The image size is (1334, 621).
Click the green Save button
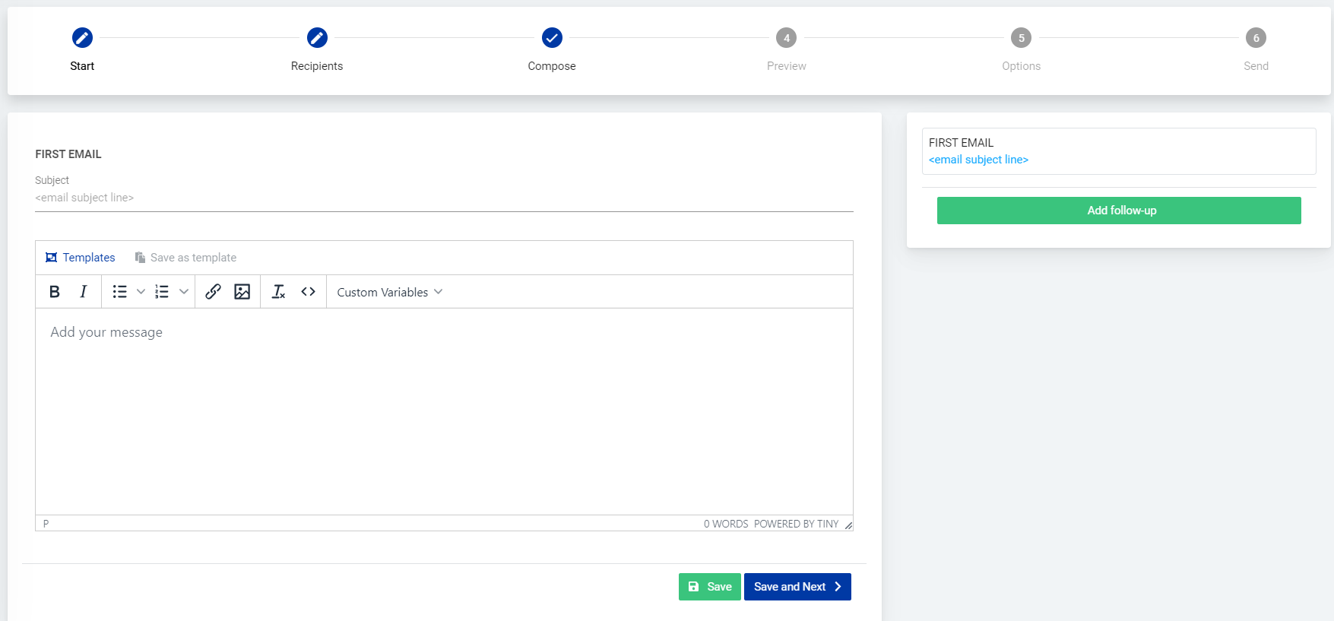tap(709, 587)
